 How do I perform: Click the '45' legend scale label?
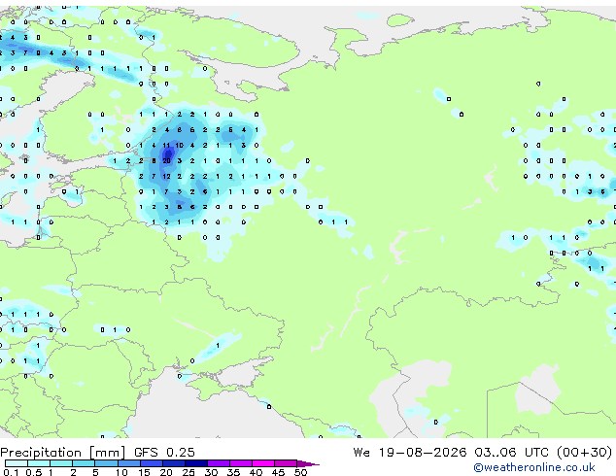tap(278, 472)
